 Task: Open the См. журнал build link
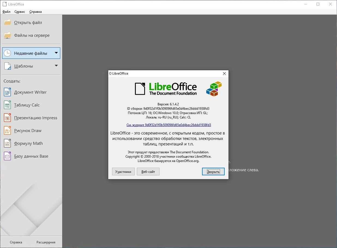click(x=169, y=125)
